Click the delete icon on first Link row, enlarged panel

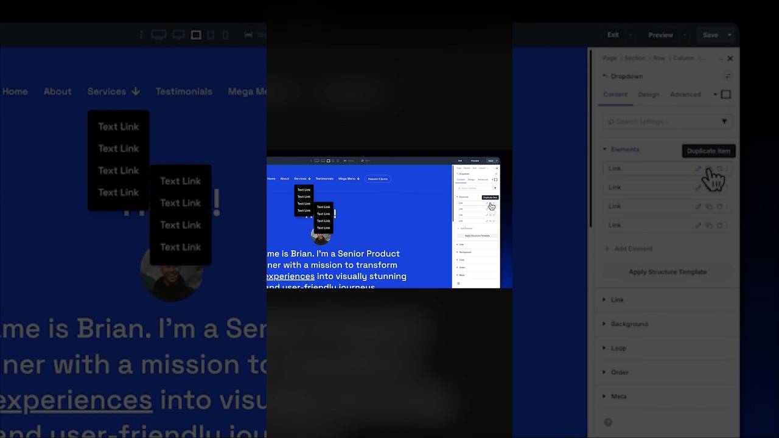point(719,169)
